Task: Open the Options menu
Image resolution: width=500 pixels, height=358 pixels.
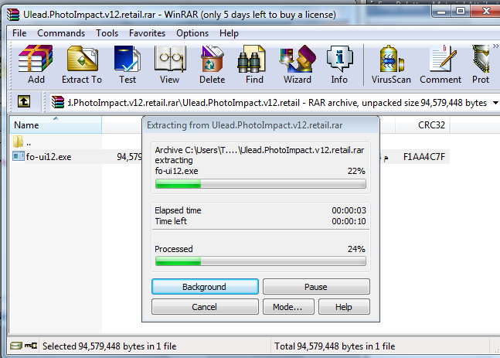Action: click(x=192, y=33)
